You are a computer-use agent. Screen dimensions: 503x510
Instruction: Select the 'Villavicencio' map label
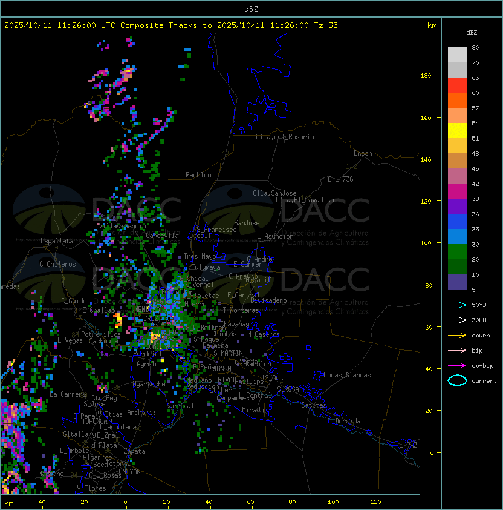point(123,226)
